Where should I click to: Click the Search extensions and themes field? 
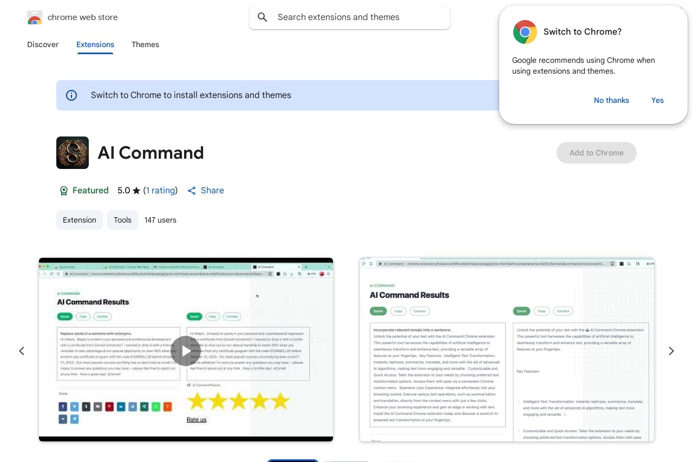350,17
